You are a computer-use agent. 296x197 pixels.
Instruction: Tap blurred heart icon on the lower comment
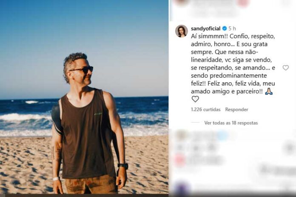[289, 147]
